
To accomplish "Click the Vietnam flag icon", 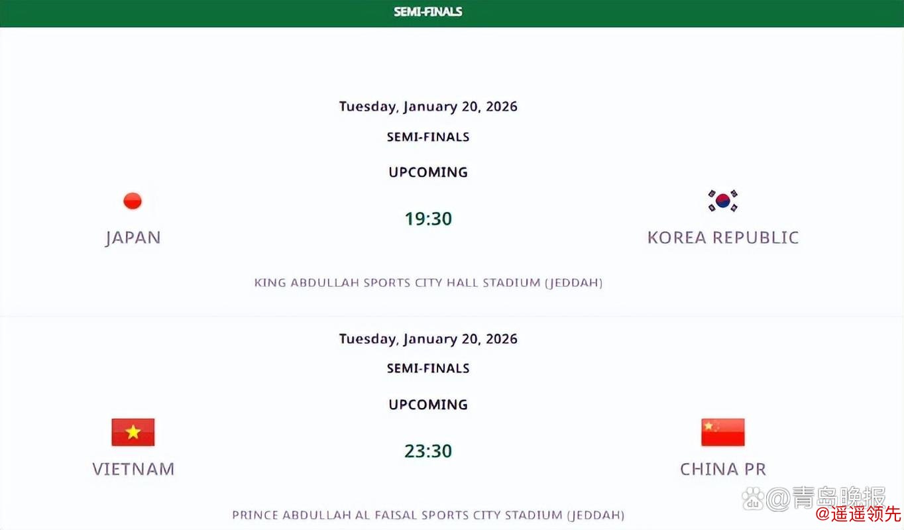I will coord(133,432).
